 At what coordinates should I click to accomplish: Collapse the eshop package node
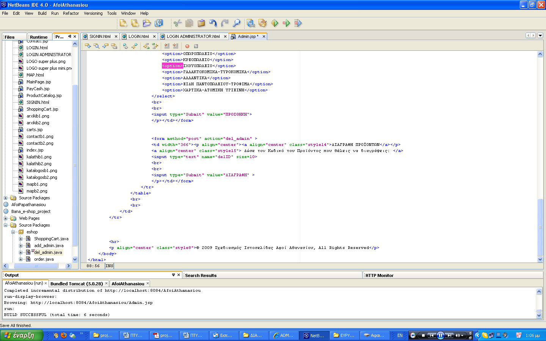pyautogui.click(x=13, y=232)
